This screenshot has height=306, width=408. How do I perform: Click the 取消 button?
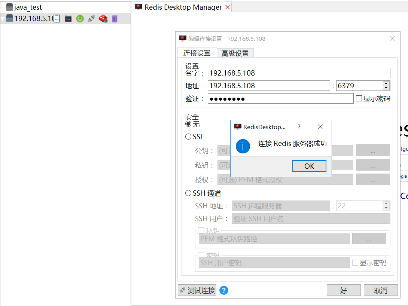380,290
